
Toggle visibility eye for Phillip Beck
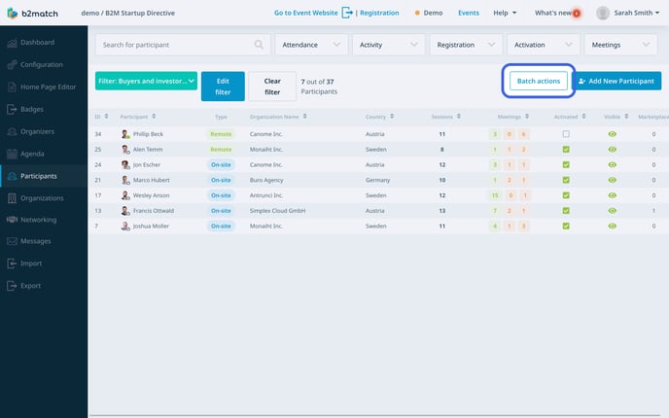click(x=613, y=134)
